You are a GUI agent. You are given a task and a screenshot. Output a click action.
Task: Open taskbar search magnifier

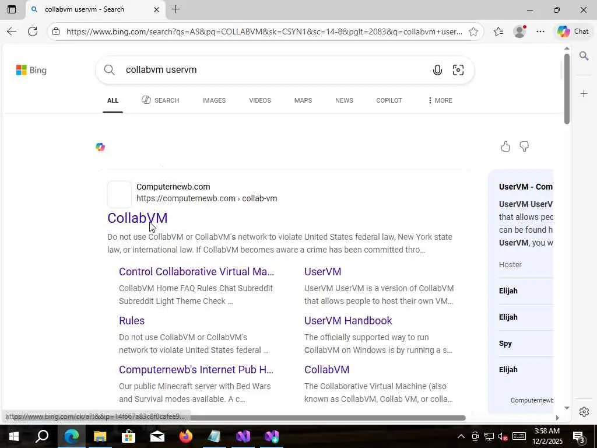click(x=42, y=436)
